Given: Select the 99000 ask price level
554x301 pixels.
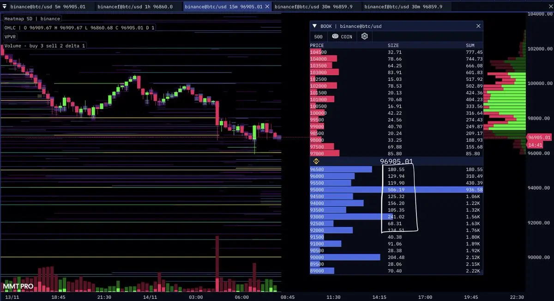Looking at the screenshot, I should pyautogui.click(x=396, y=126).
